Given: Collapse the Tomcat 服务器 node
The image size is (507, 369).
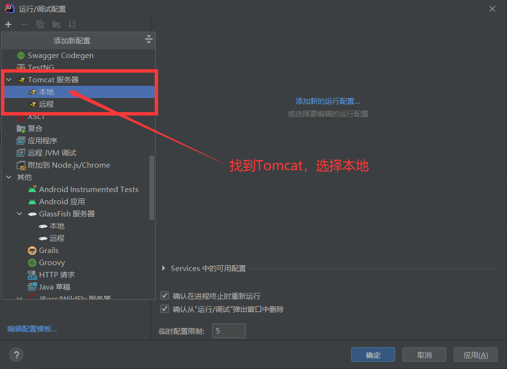Looking at the screenshot, I should click(x=9, y=79).
